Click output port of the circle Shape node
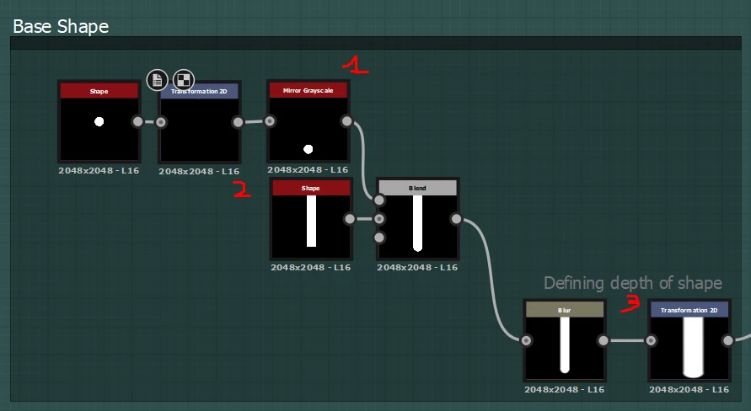Screen dimensions: 751x411 point(137,121)
